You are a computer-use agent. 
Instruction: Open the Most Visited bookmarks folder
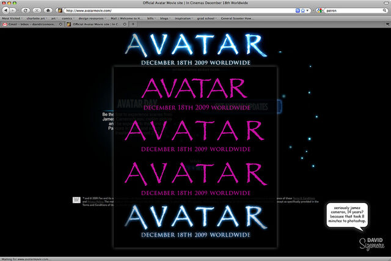tap(12, 18)
